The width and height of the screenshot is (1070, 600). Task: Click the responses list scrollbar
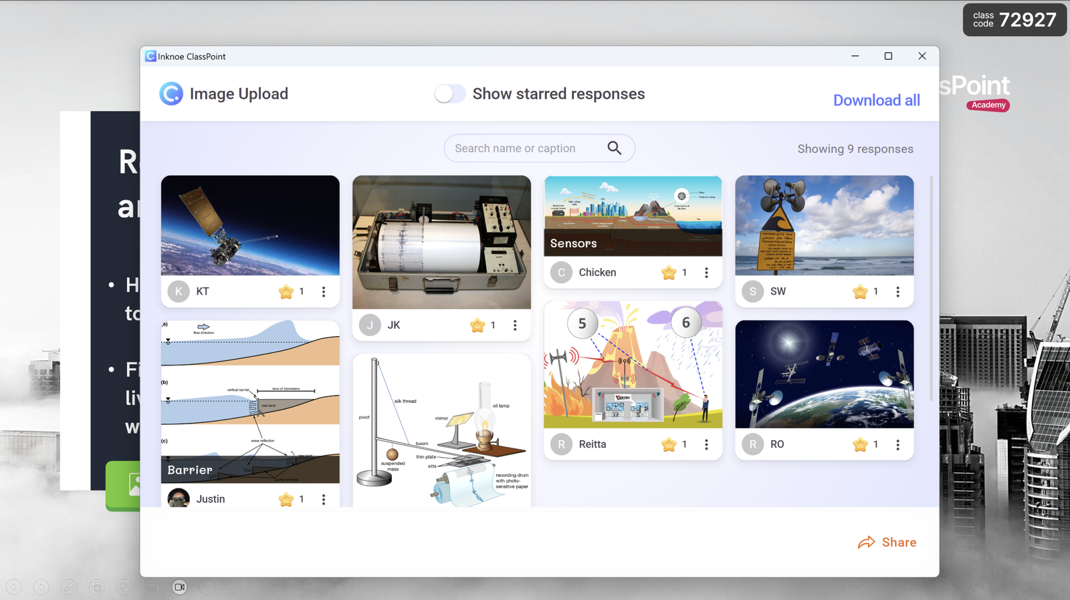click(931, 287)
